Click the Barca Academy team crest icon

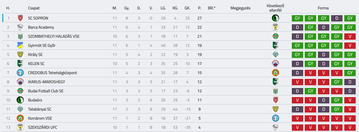pos(20,27)
